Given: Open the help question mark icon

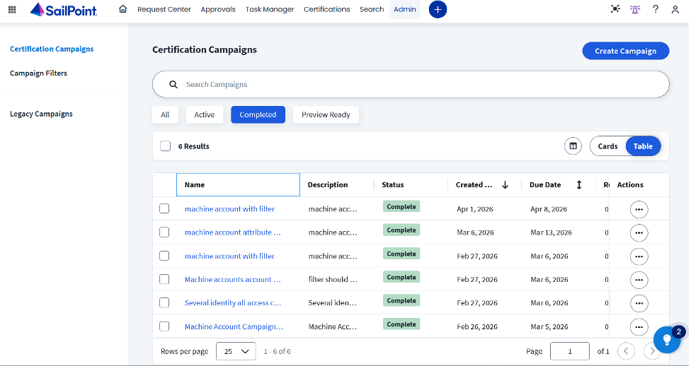Looking at the screenshot, I should point(656,9).
